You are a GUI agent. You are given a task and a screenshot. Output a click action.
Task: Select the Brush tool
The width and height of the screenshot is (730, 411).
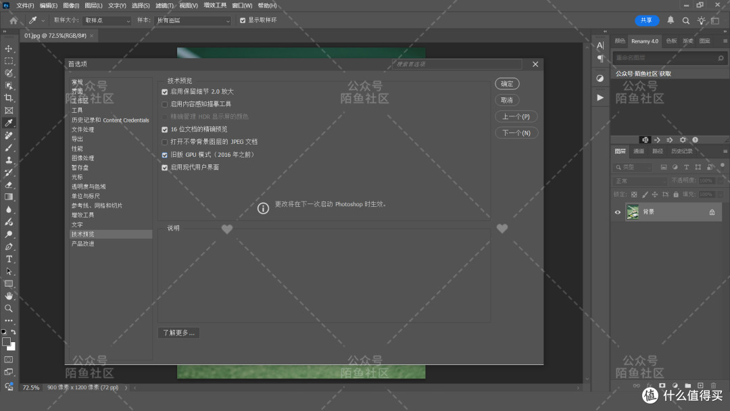pos(8,147)
